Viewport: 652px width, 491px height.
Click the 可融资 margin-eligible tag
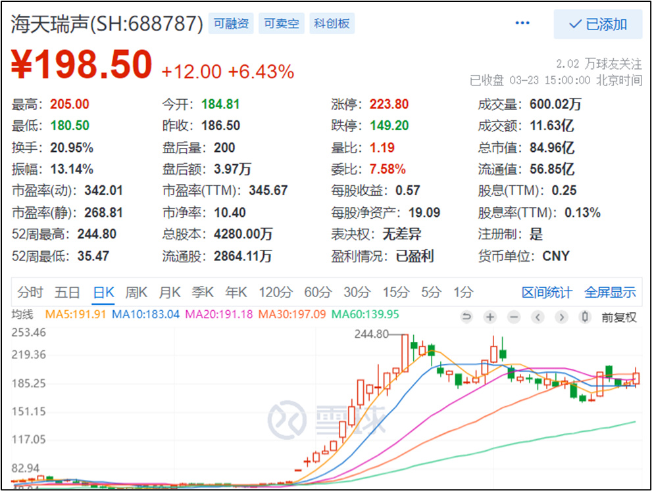click(x=233, y=23)
